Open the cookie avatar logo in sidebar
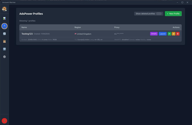The width and height of the screenshot is (192, 125). pos(4,9)
